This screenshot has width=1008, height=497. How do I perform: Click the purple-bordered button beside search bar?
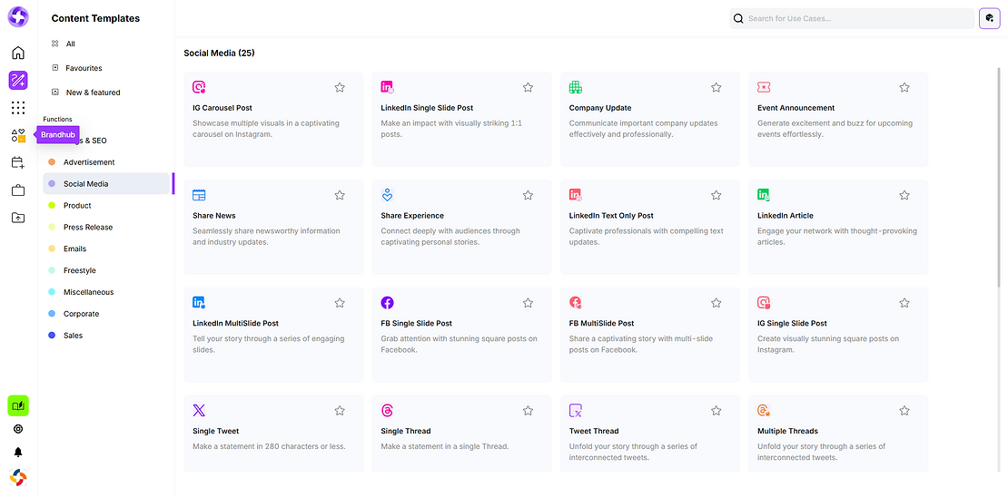[989, 19]
